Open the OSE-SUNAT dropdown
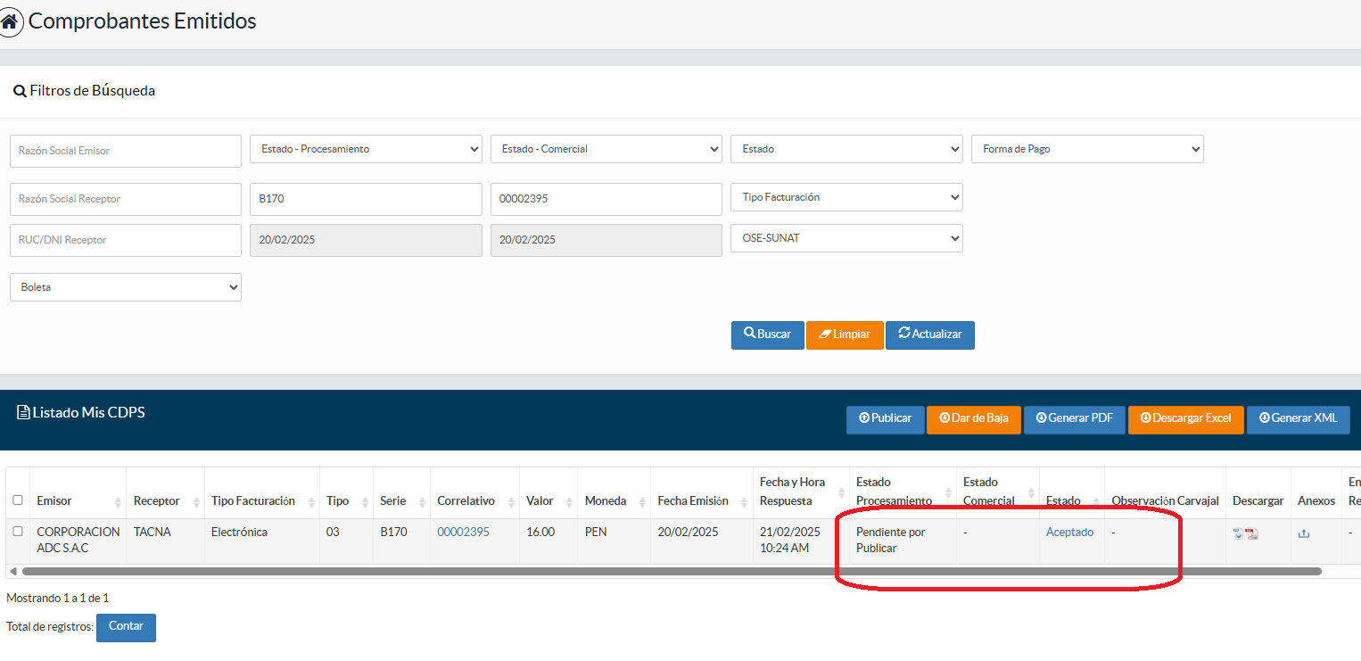1361x661 pixels. [846, 238]
